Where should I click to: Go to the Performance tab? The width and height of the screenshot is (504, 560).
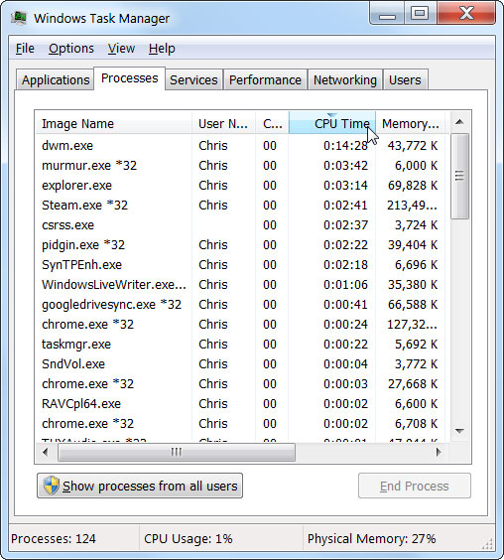(265, 79)
